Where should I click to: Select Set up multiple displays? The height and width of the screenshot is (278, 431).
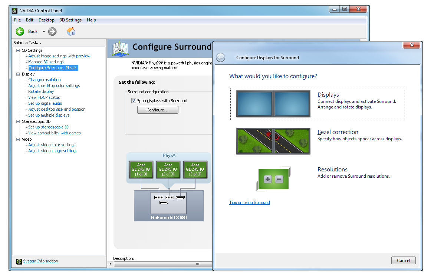point(49,115)
